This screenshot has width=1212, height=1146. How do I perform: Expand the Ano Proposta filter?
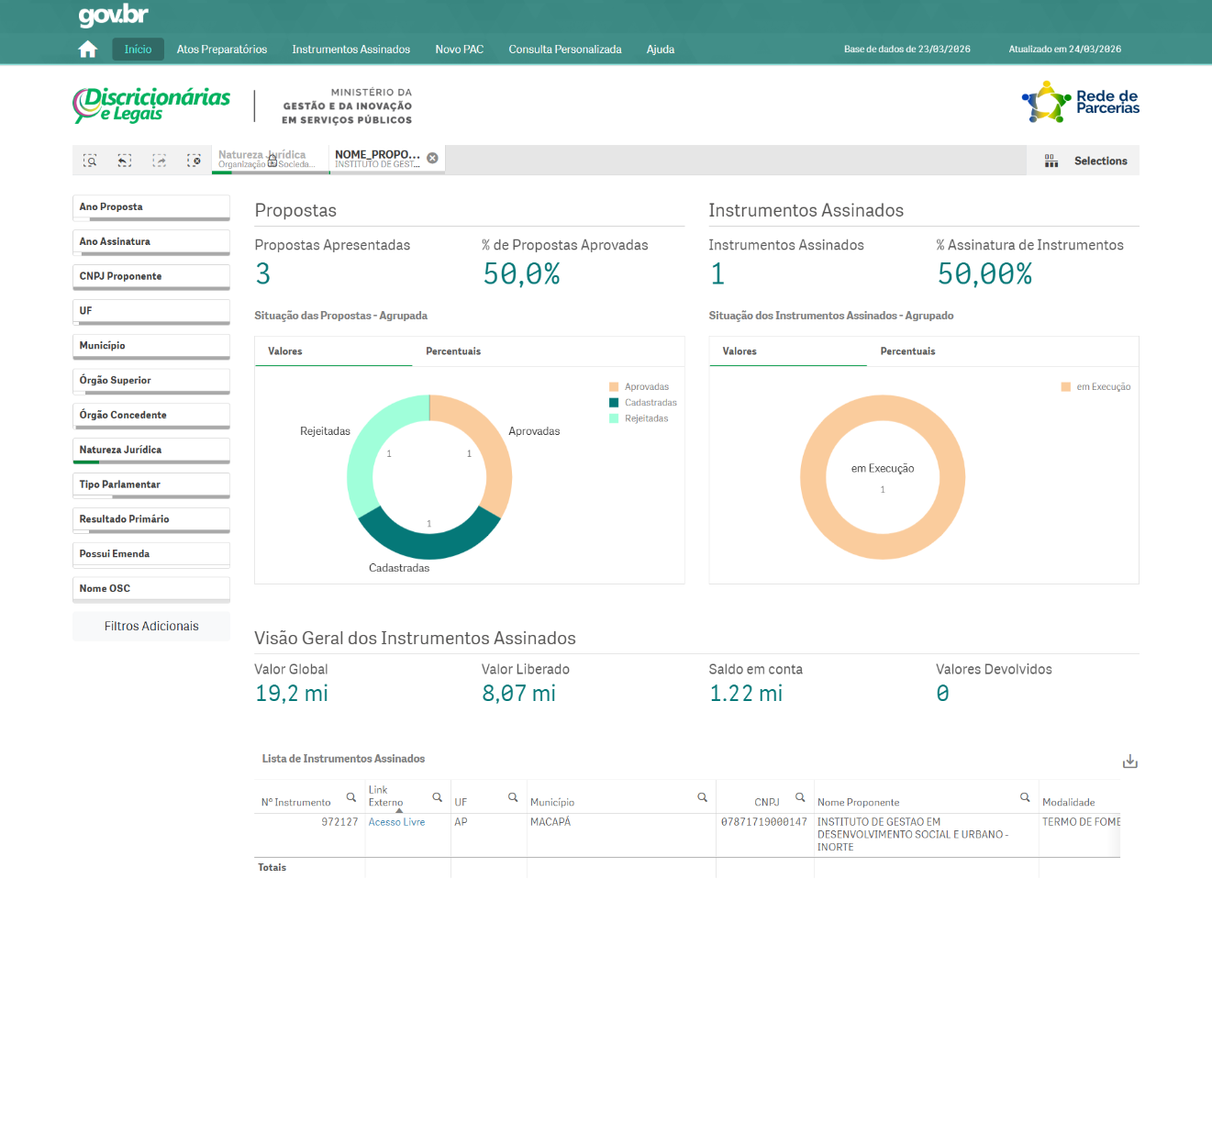point(151,207)
